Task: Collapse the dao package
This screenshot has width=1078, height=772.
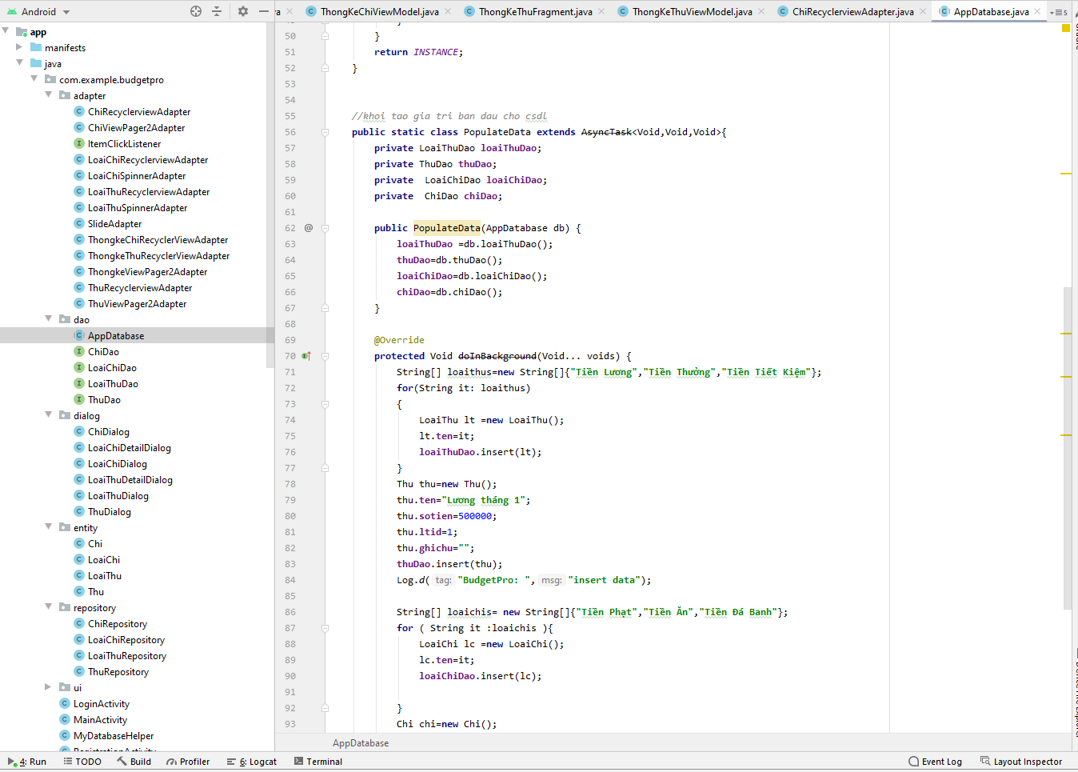Action: pyautogui.click(x=48, y=319)
